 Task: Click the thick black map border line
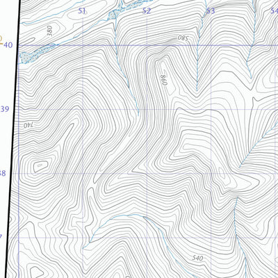coord(13,139)
